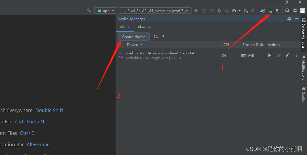Open the Gradle side tool window tab
Viewport: 307px width, 155px height.
pos(304,94)
